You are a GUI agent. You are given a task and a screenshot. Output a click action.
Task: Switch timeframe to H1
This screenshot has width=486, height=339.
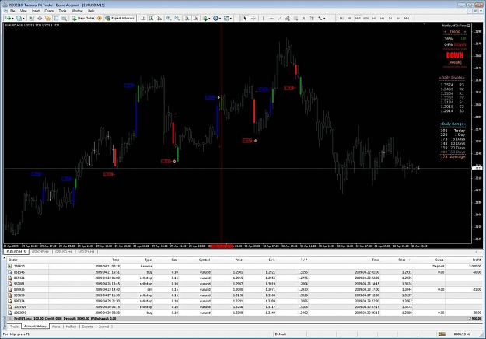pyautogui.click(x=374, y=19)
